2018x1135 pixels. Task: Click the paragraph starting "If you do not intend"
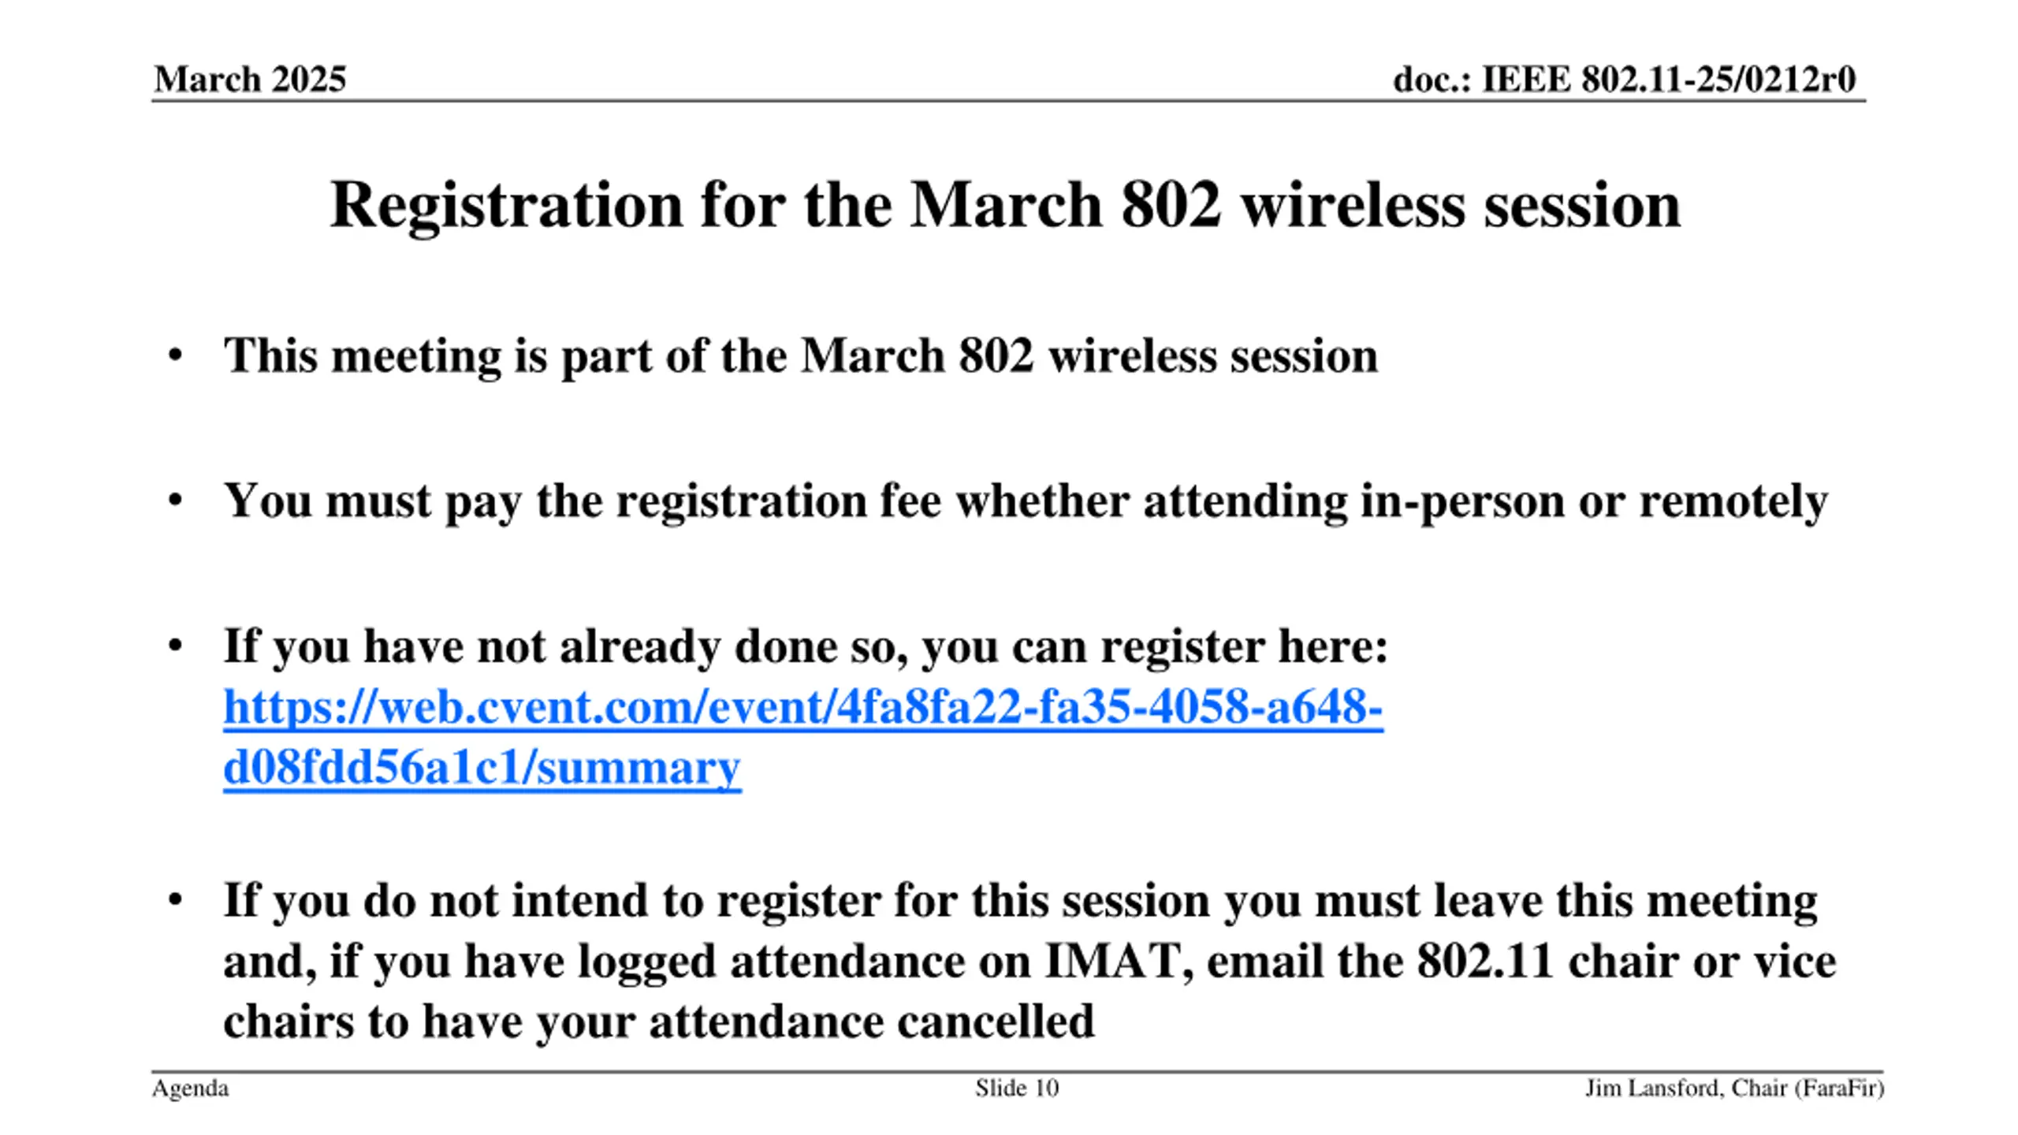[1029, 961]
